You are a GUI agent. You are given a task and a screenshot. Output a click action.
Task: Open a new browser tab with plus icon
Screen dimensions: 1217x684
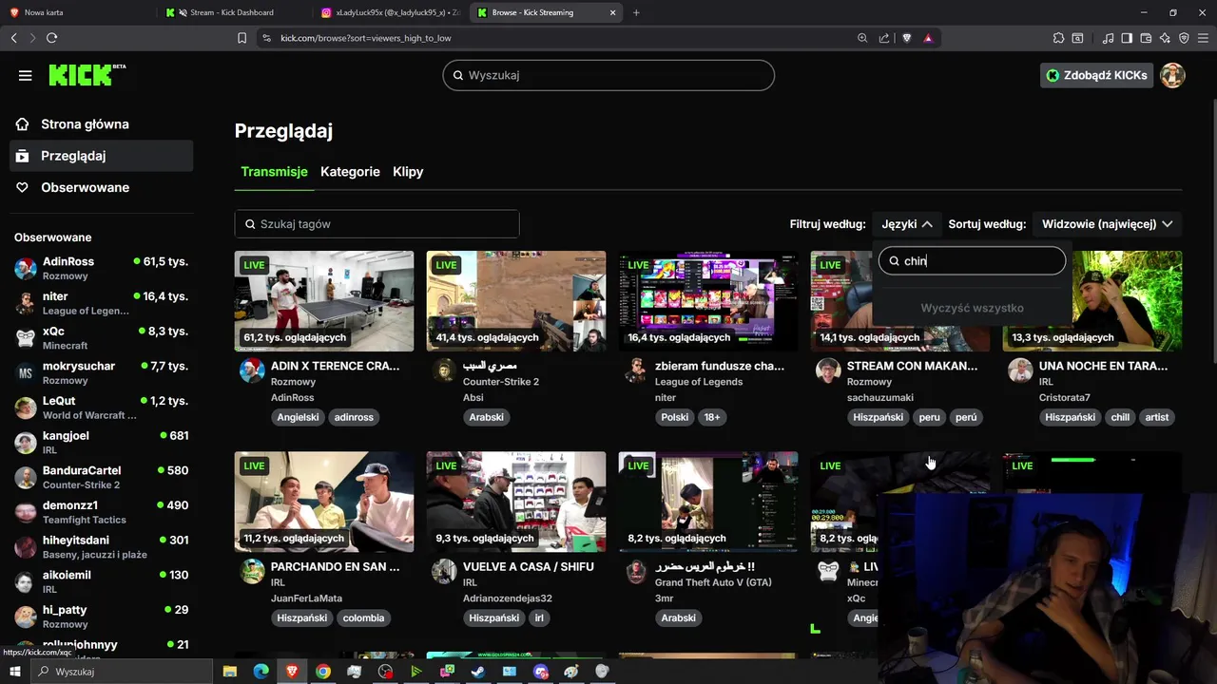pos(636,12)
